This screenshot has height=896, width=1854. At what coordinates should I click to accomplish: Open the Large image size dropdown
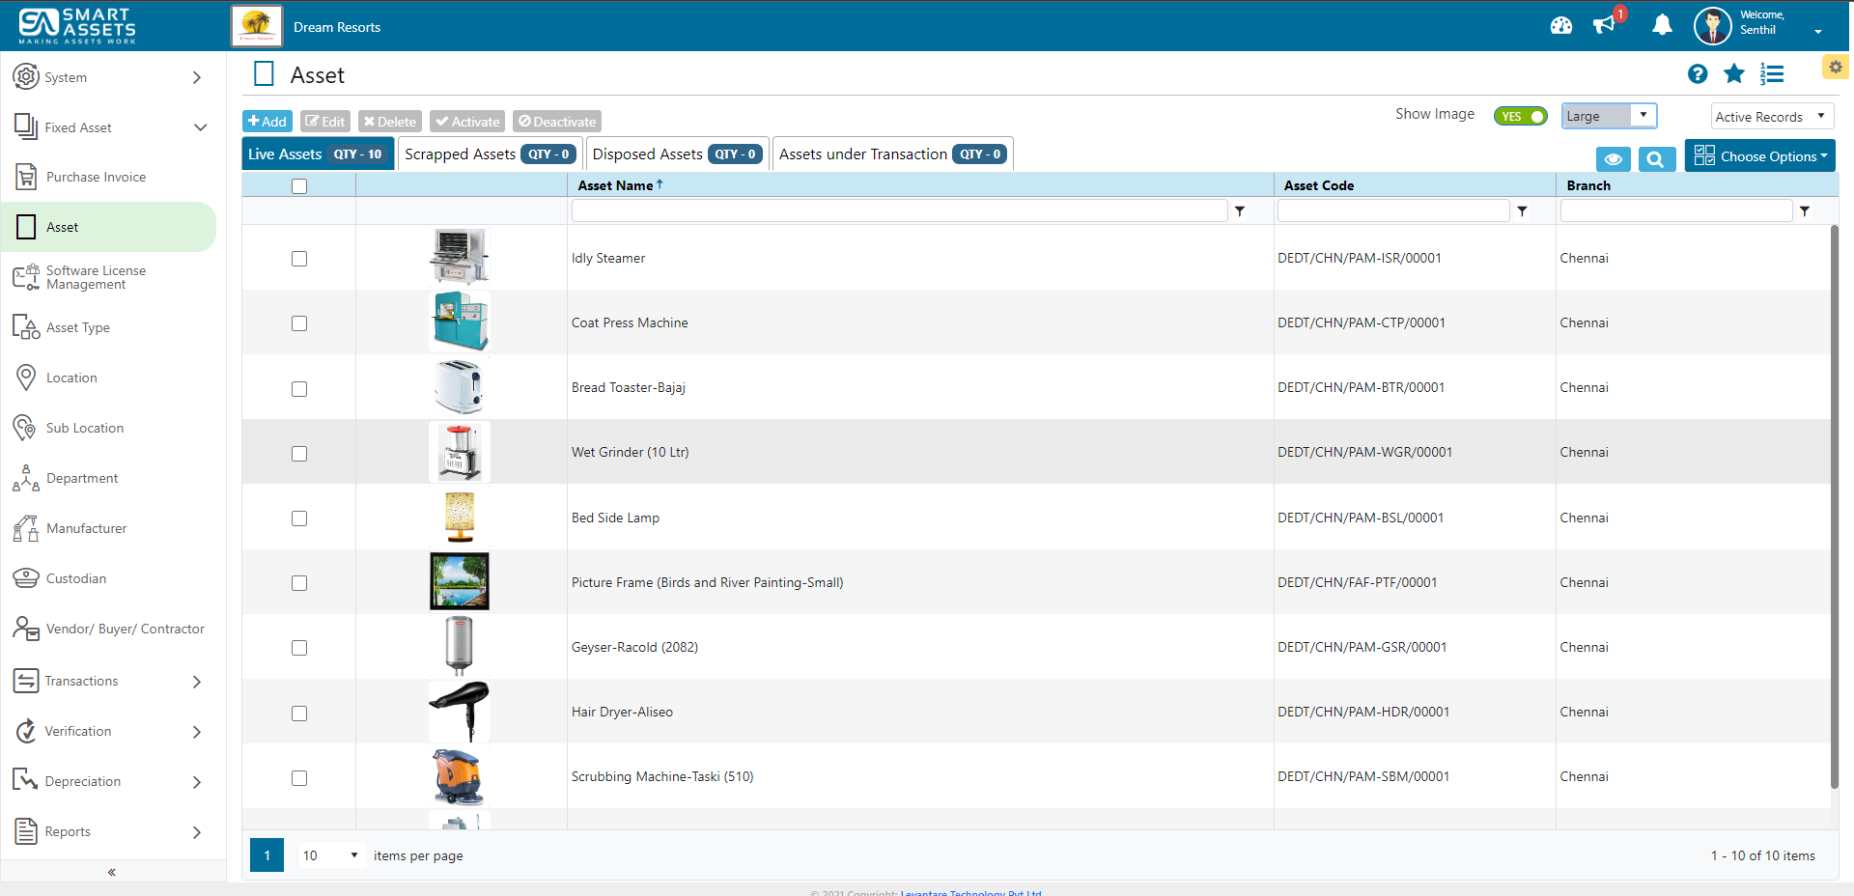1609,116
